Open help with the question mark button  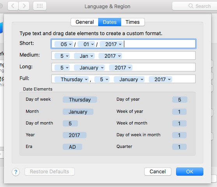[16, 172]
